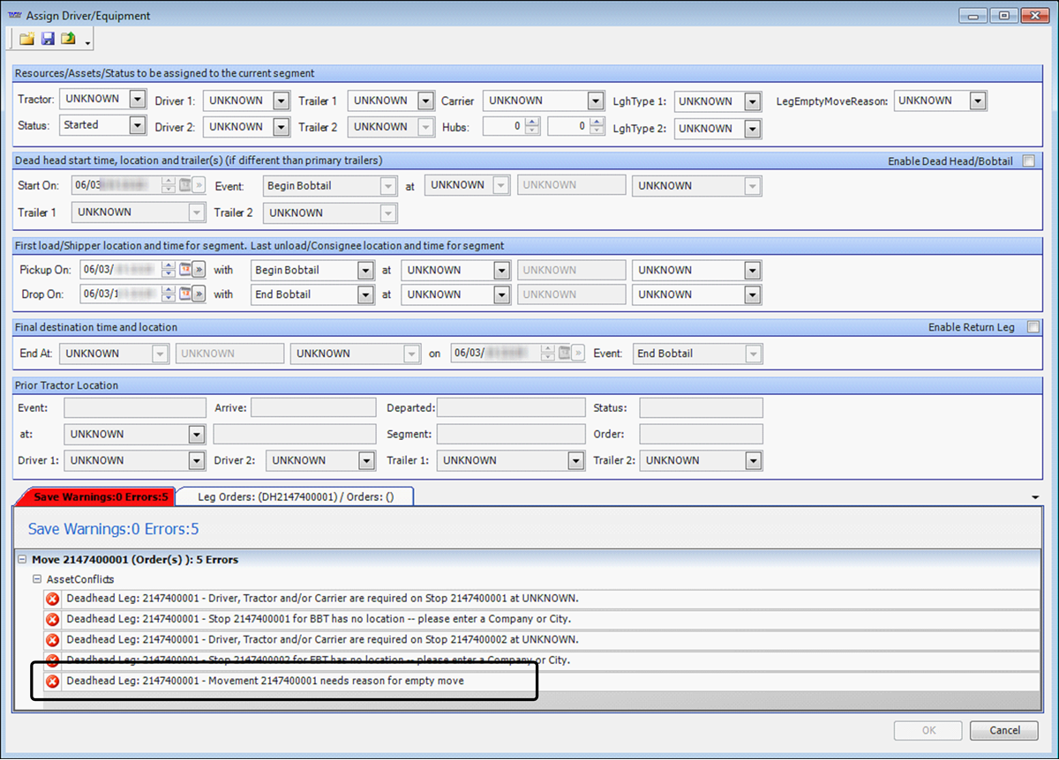Click the Prior Tractor Location Event field
Viewport: 1059px width, 760px height.
134,407
